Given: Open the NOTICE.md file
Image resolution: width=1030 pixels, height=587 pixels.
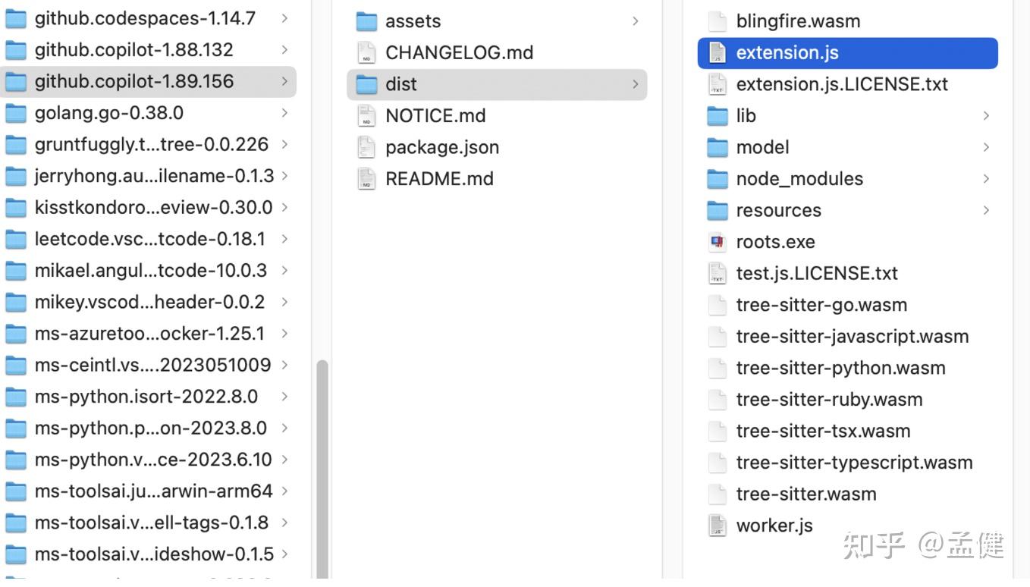Looking at the screenshot, I should 435,115.
